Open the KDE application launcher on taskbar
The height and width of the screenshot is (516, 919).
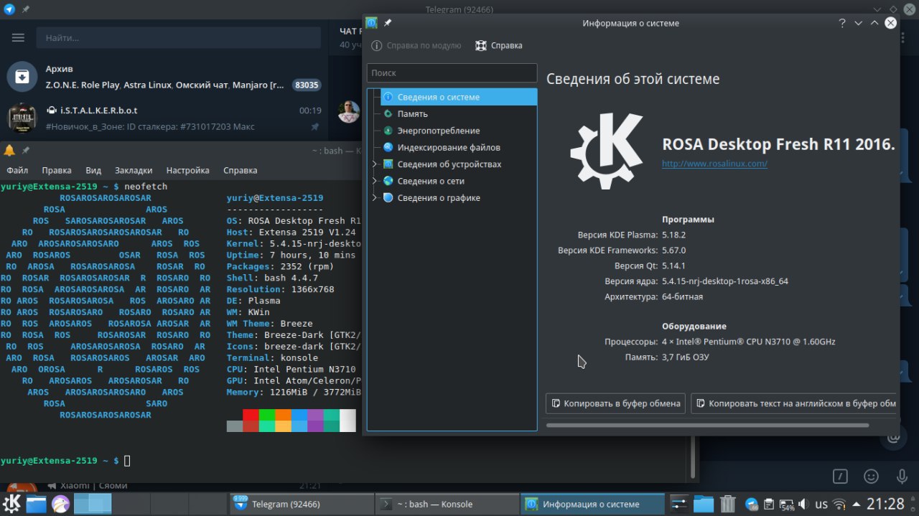coord(12,504)
